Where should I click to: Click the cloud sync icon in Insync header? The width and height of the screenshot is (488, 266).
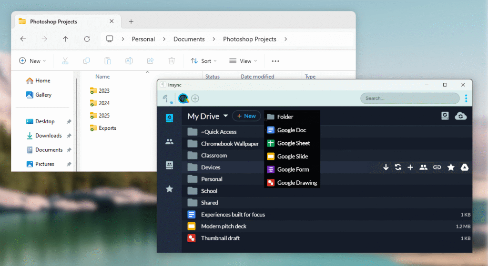click(x=461, y=116)
